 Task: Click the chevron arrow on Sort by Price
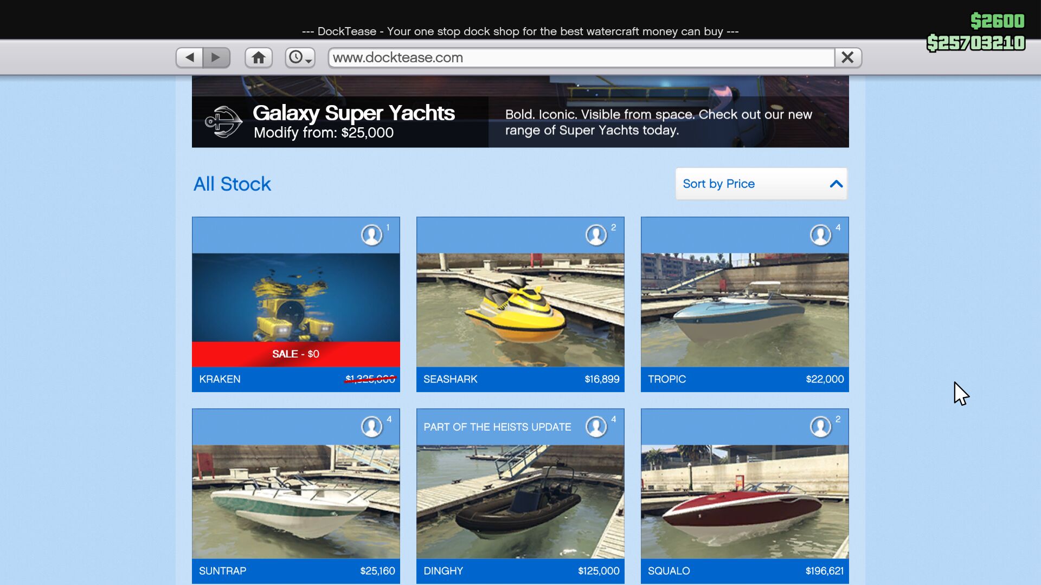[x=836, y=184]
